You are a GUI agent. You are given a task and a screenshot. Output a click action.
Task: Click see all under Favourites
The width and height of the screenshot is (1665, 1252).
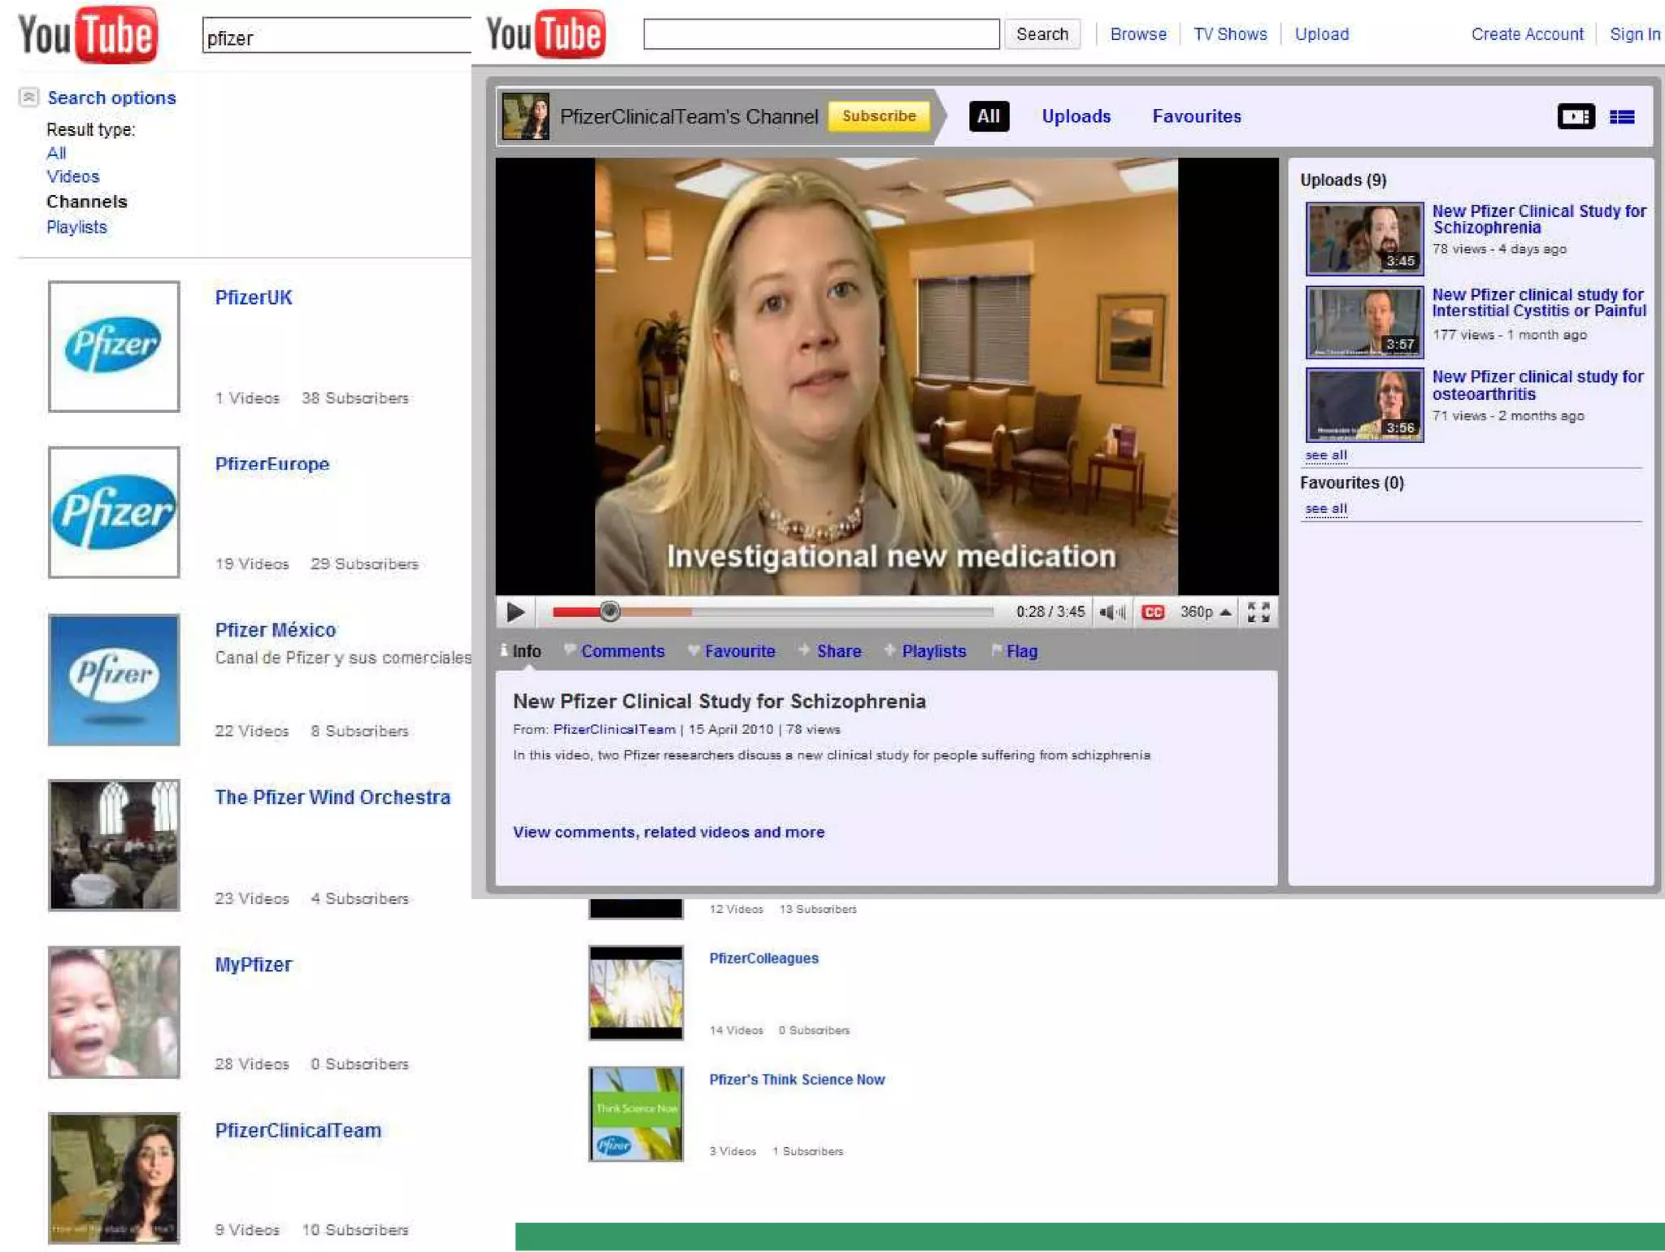point(1325,509)
